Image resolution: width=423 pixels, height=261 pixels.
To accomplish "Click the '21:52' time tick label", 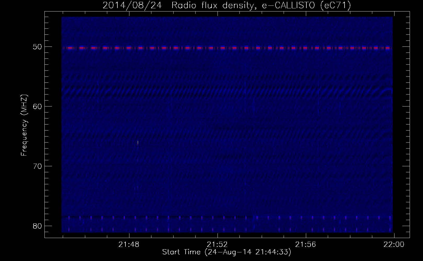I will tap(217, 245).
